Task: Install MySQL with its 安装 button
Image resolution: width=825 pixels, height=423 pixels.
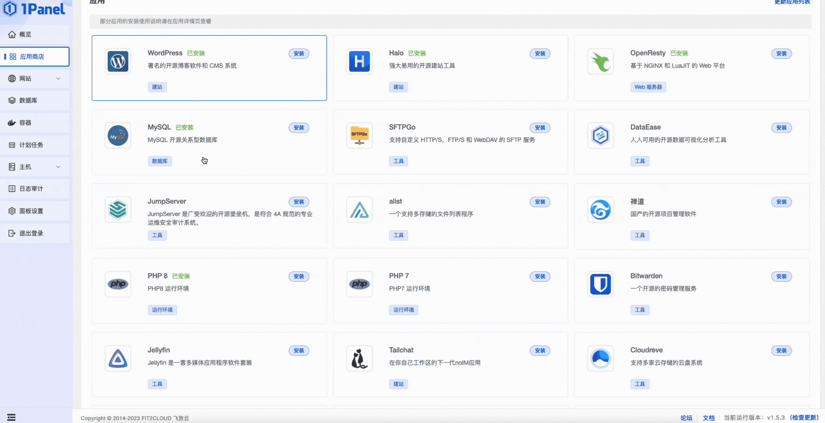Action: point(299,128)
